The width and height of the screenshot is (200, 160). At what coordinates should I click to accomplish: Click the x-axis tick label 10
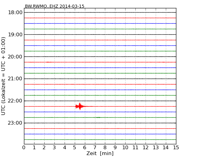[125, 148]
